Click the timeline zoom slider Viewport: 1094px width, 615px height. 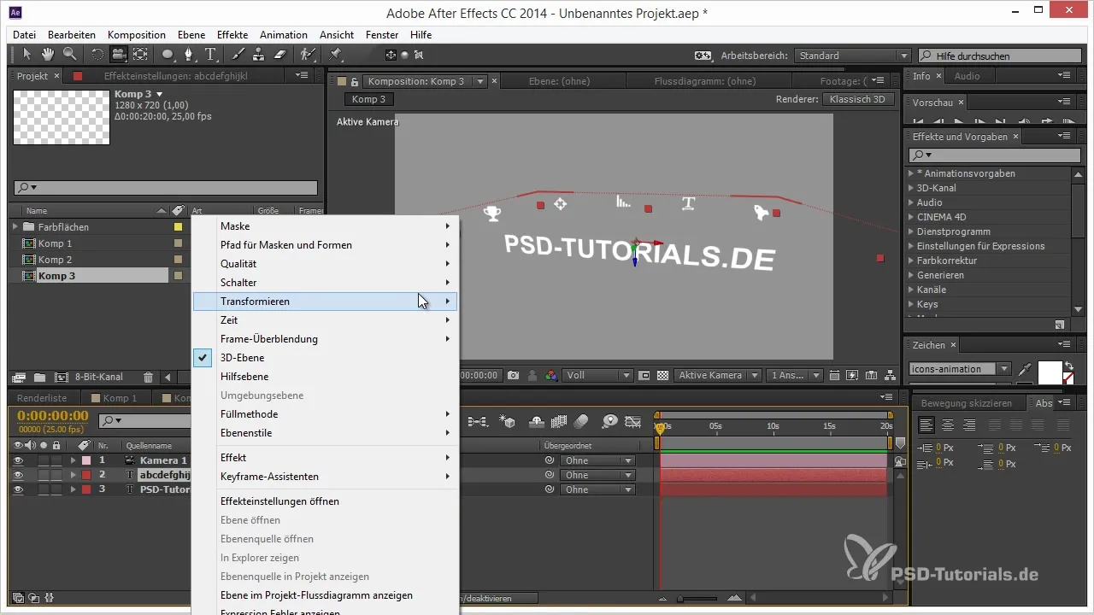point(698,599)
